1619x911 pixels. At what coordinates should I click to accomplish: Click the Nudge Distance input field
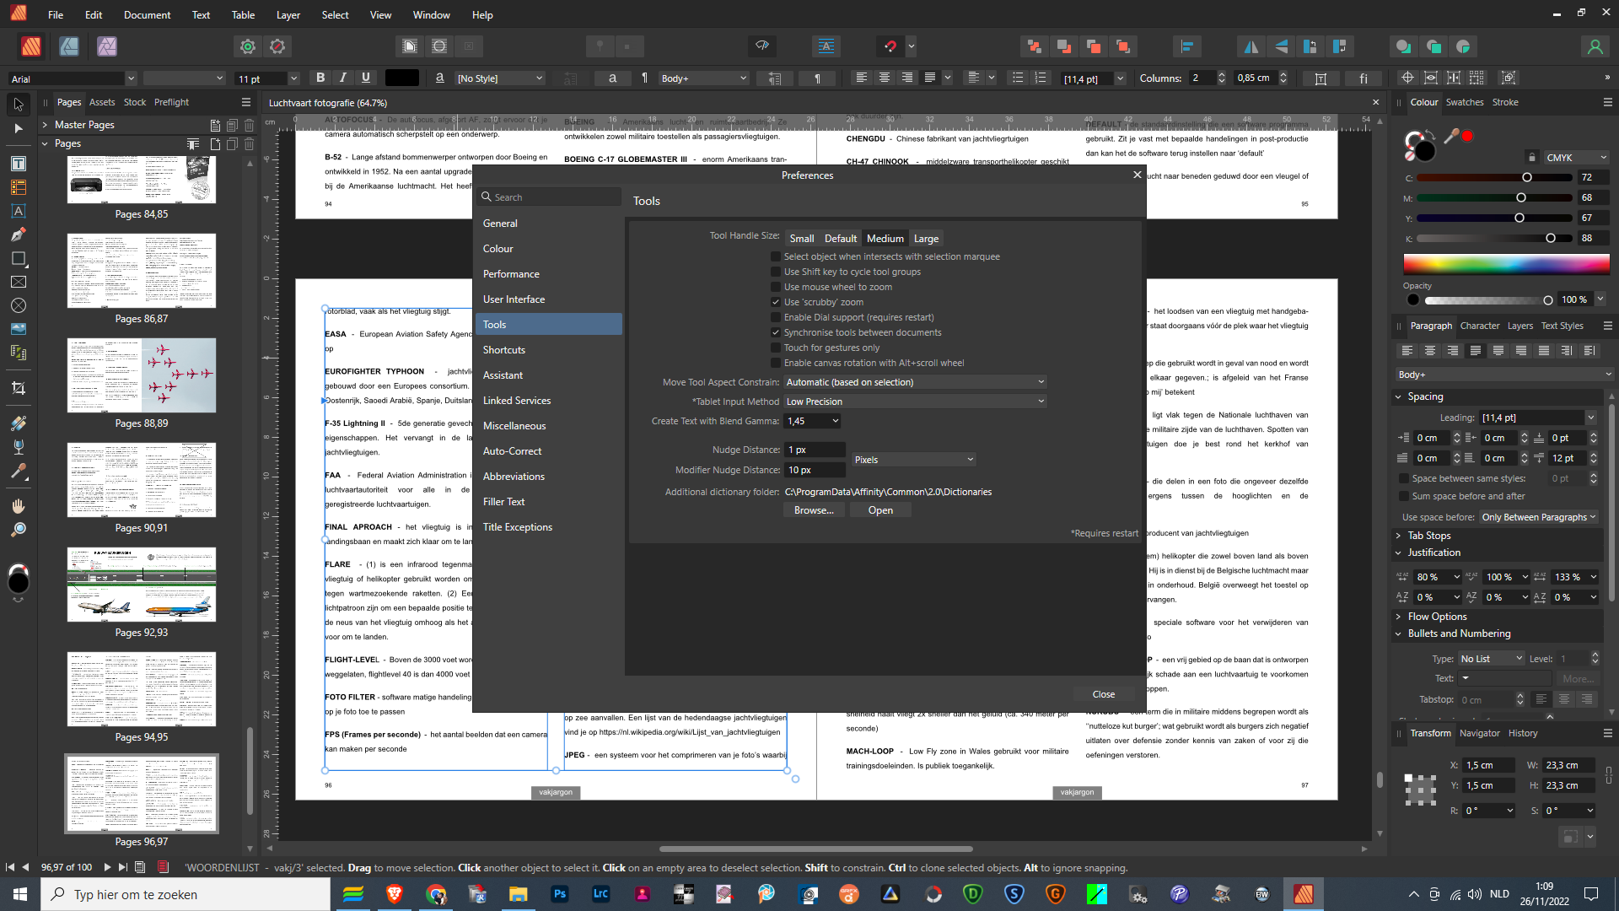(815, 450)
